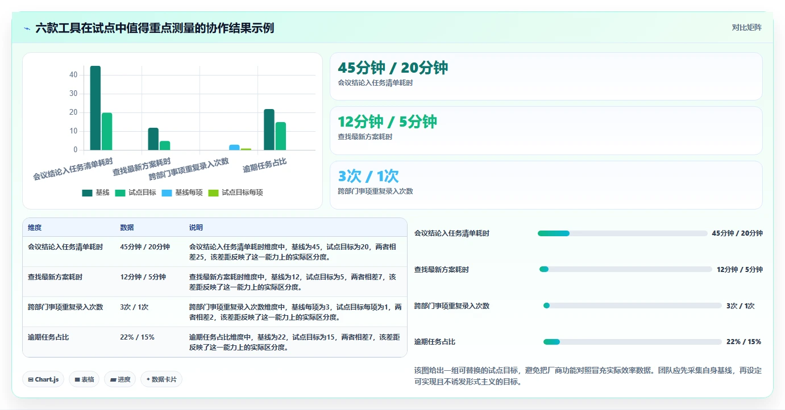
Task: Click the 说明 column header
Action: pos(196,228)
